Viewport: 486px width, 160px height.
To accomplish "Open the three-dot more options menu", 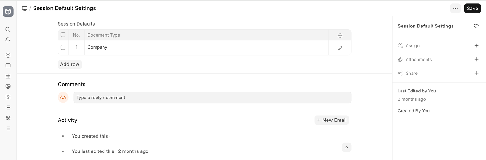I will (455, 9).
